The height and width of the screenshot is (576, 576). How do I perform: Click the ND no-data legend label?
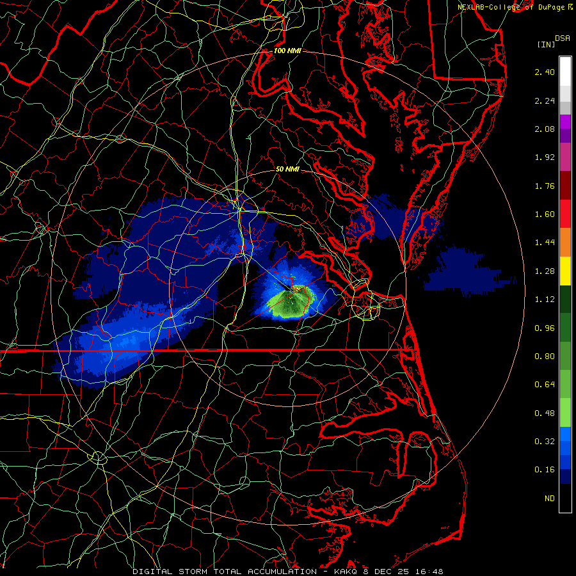pyautogui.click(x=550, y=499)
